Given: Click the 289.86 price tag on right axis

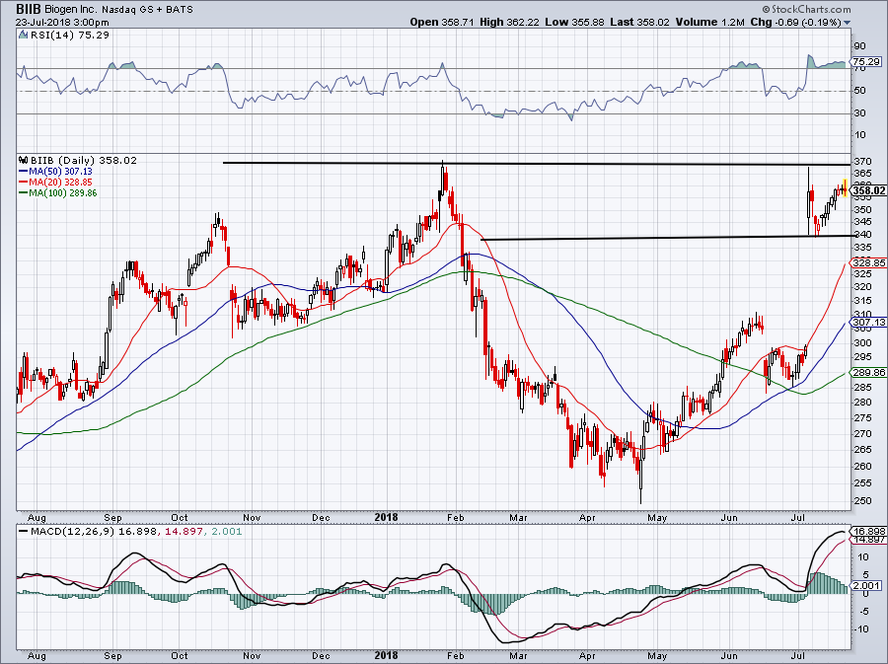Looking at the screenshot, I should pos(868,373).
